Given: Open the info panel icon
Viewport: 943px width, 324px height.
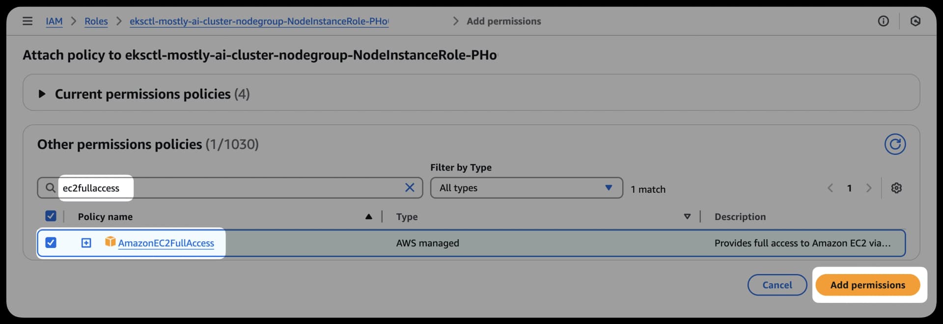Looking at the screenshot, I should [883, 21].
